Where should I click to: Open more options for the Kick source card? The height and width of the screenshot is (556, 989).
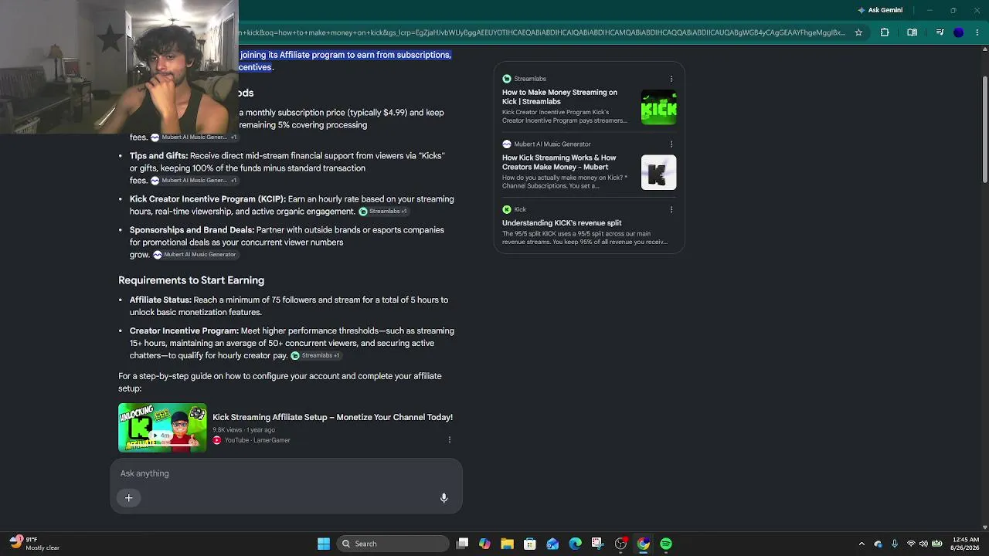(x=671, y=209)
